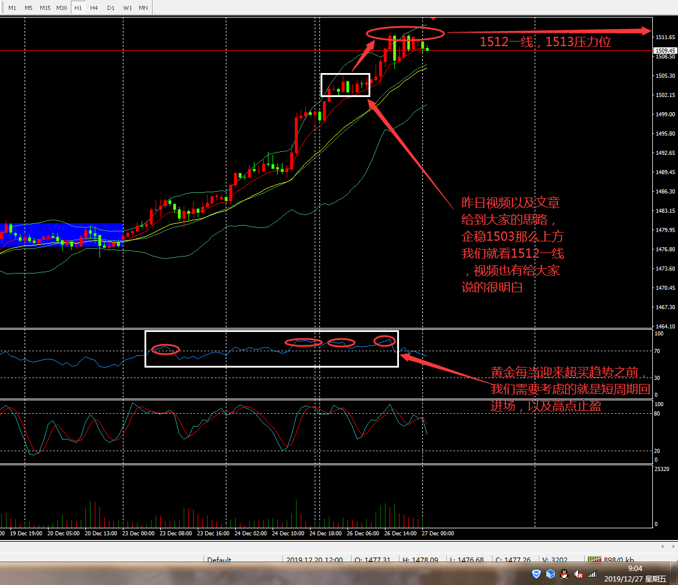Open the taskbar clock showing 9:04
This screenshot has height=585, width=678.
point(635,574)
